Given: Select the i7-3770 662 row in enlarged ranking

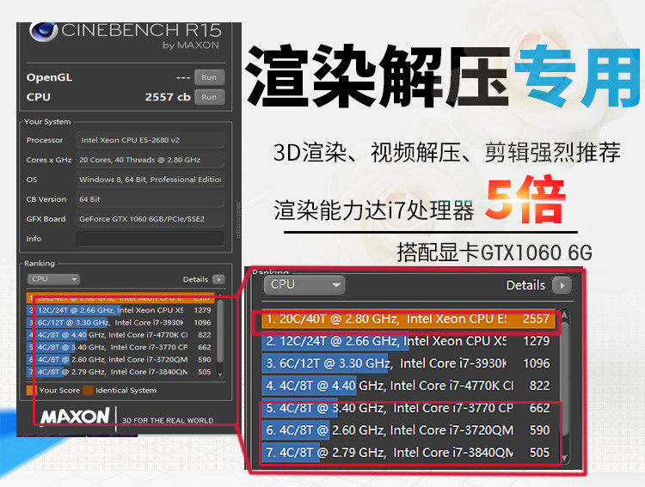Looking at the screenshot, I should [x=408, y=408].
